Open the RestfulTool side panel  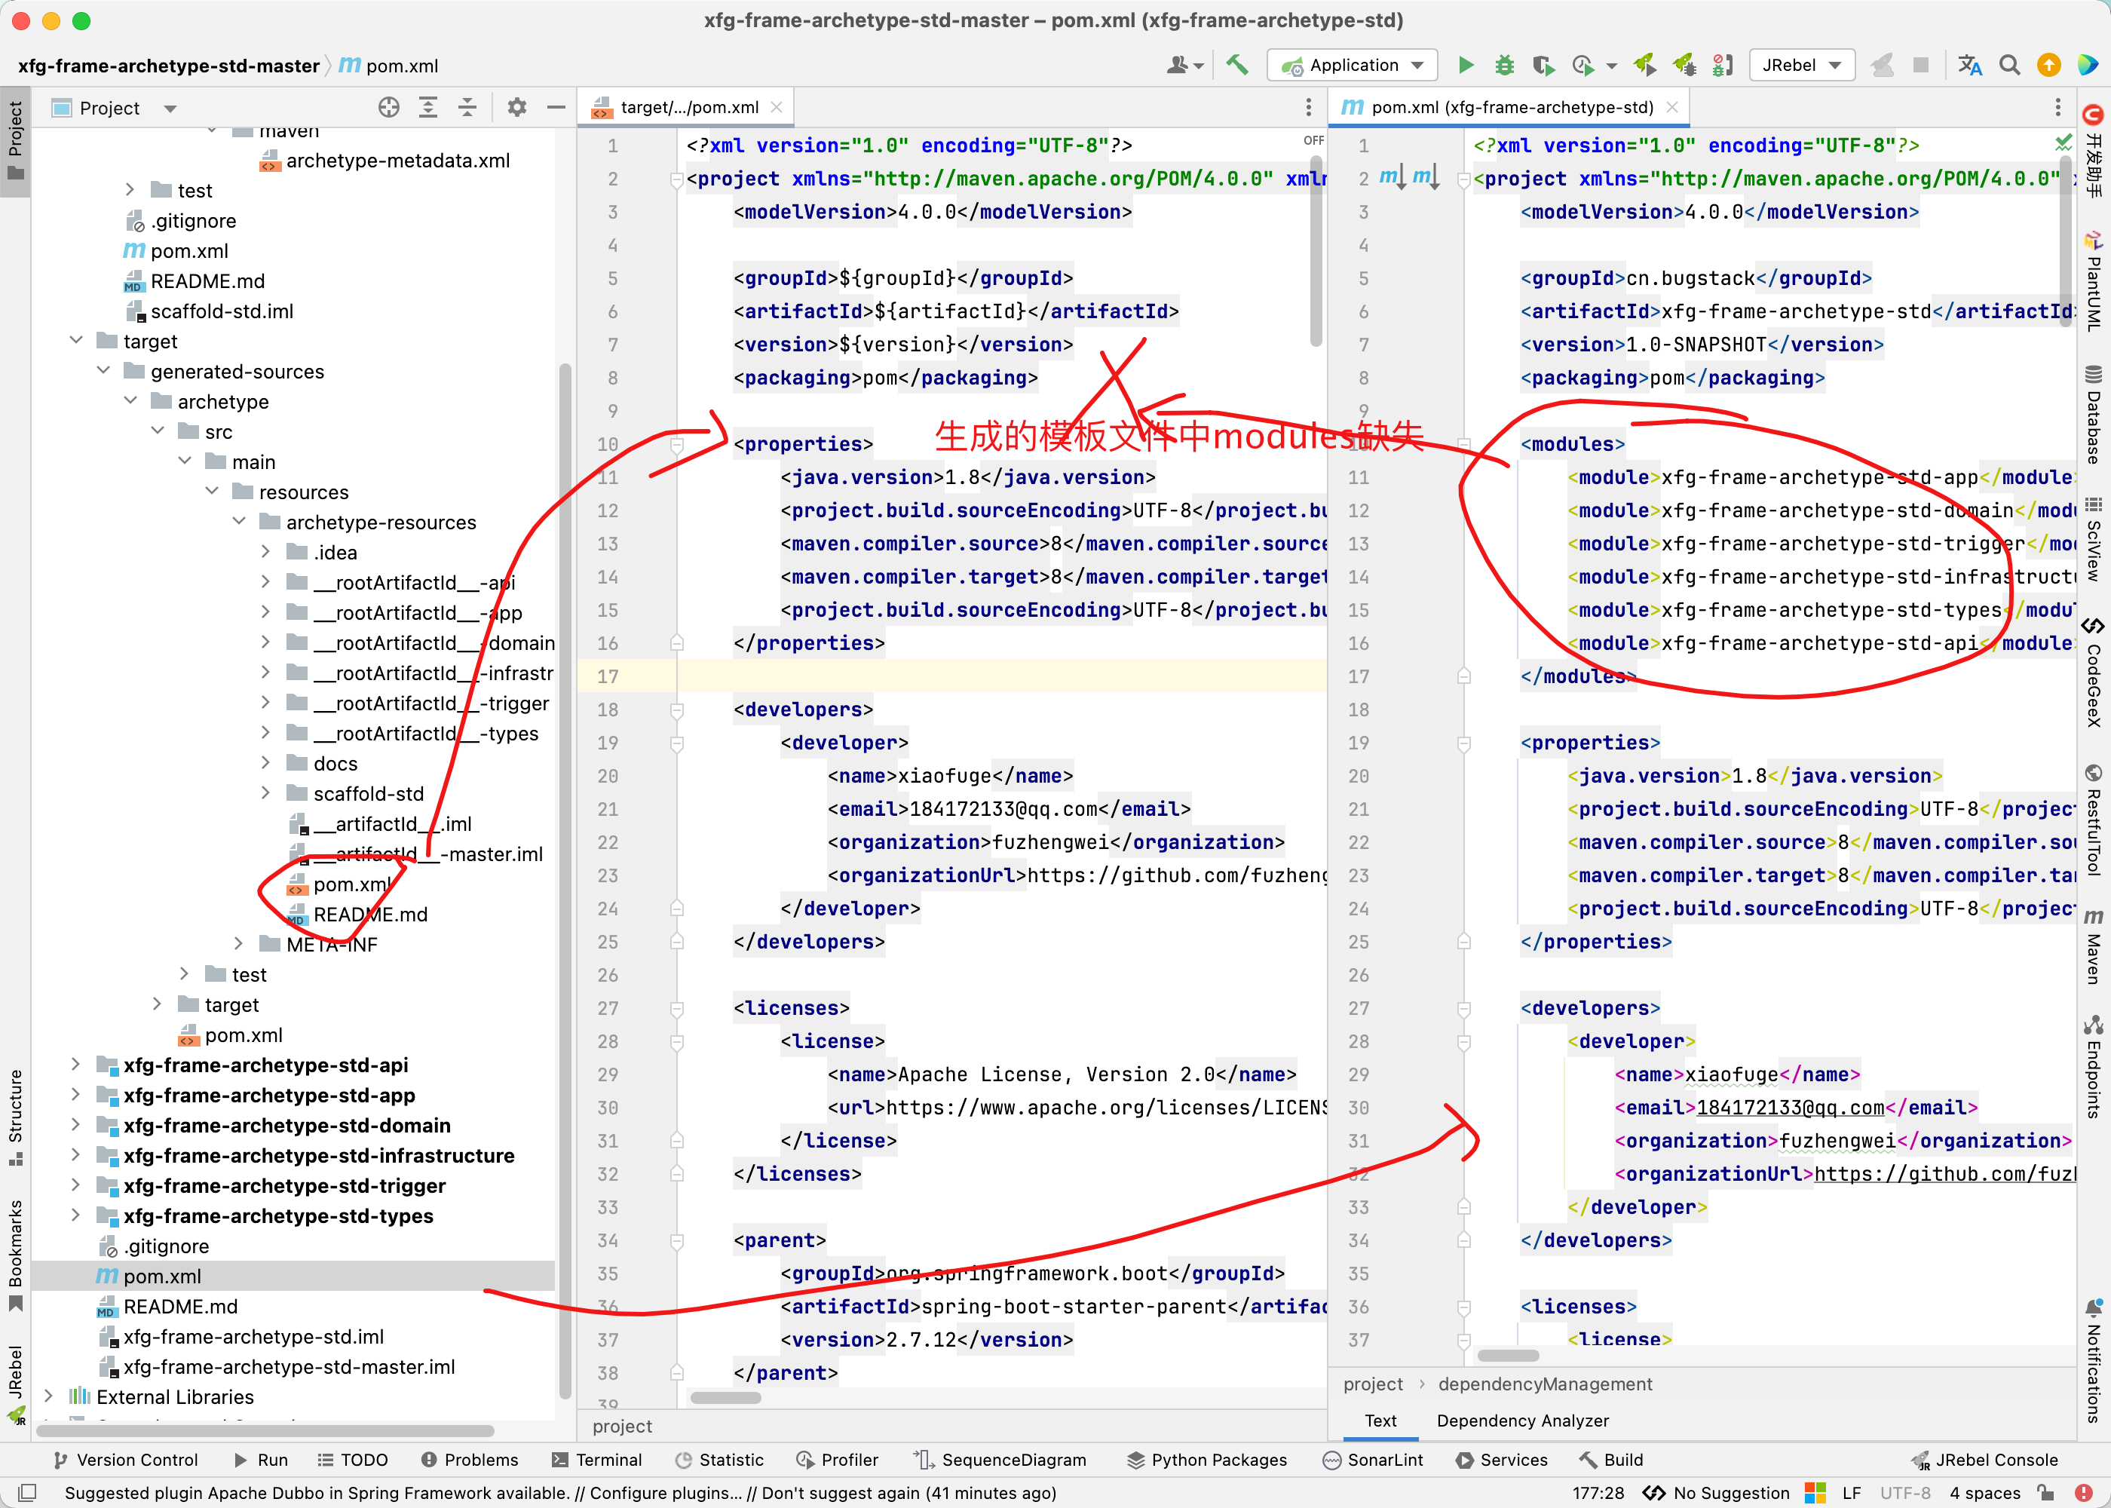click(2094, 821)
